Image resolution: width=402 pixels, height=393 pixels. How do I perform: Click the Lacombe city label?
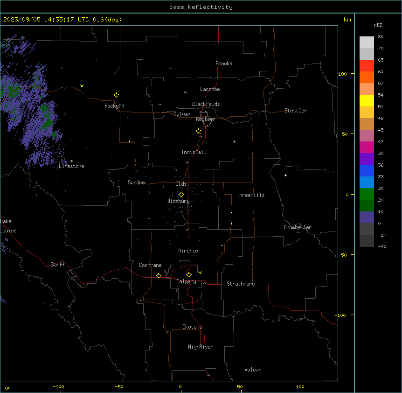[x=210, y=89]
